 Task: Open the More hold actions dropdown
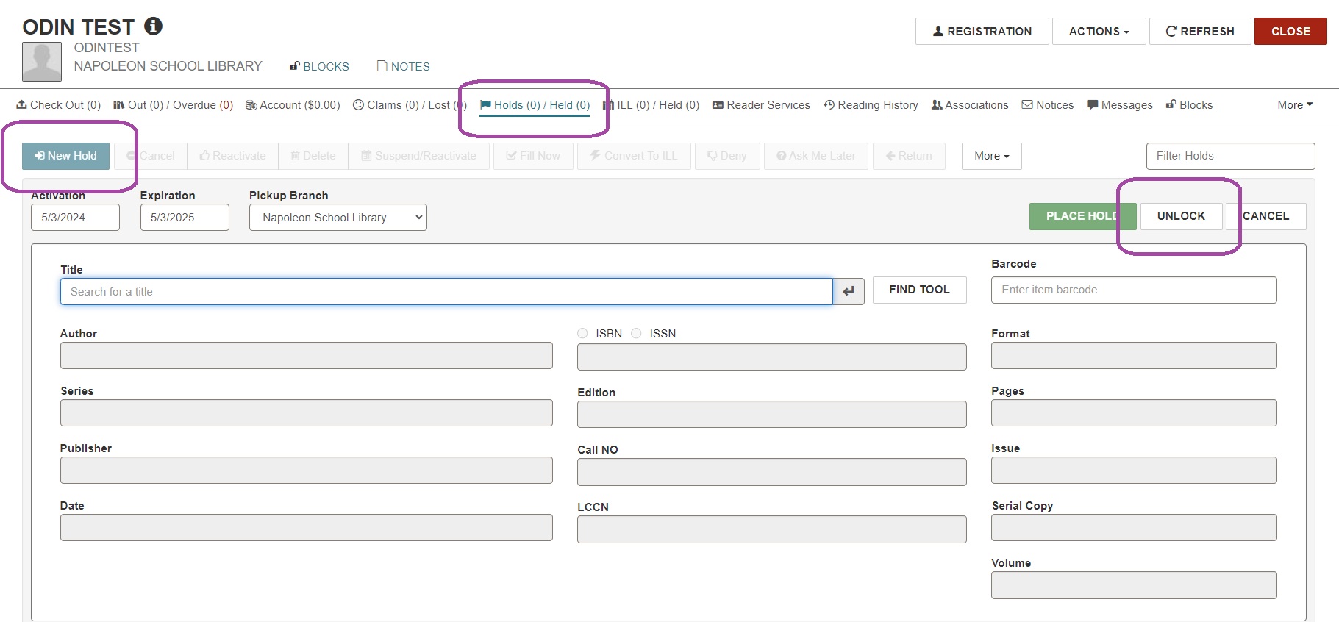991,156
